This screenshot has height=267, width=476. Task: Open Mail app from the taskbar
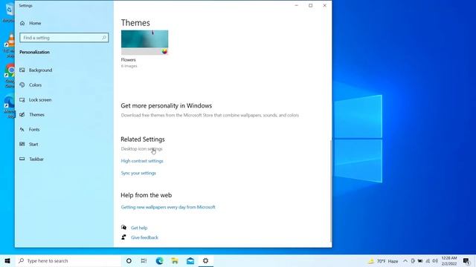click(x=190, y=260)
